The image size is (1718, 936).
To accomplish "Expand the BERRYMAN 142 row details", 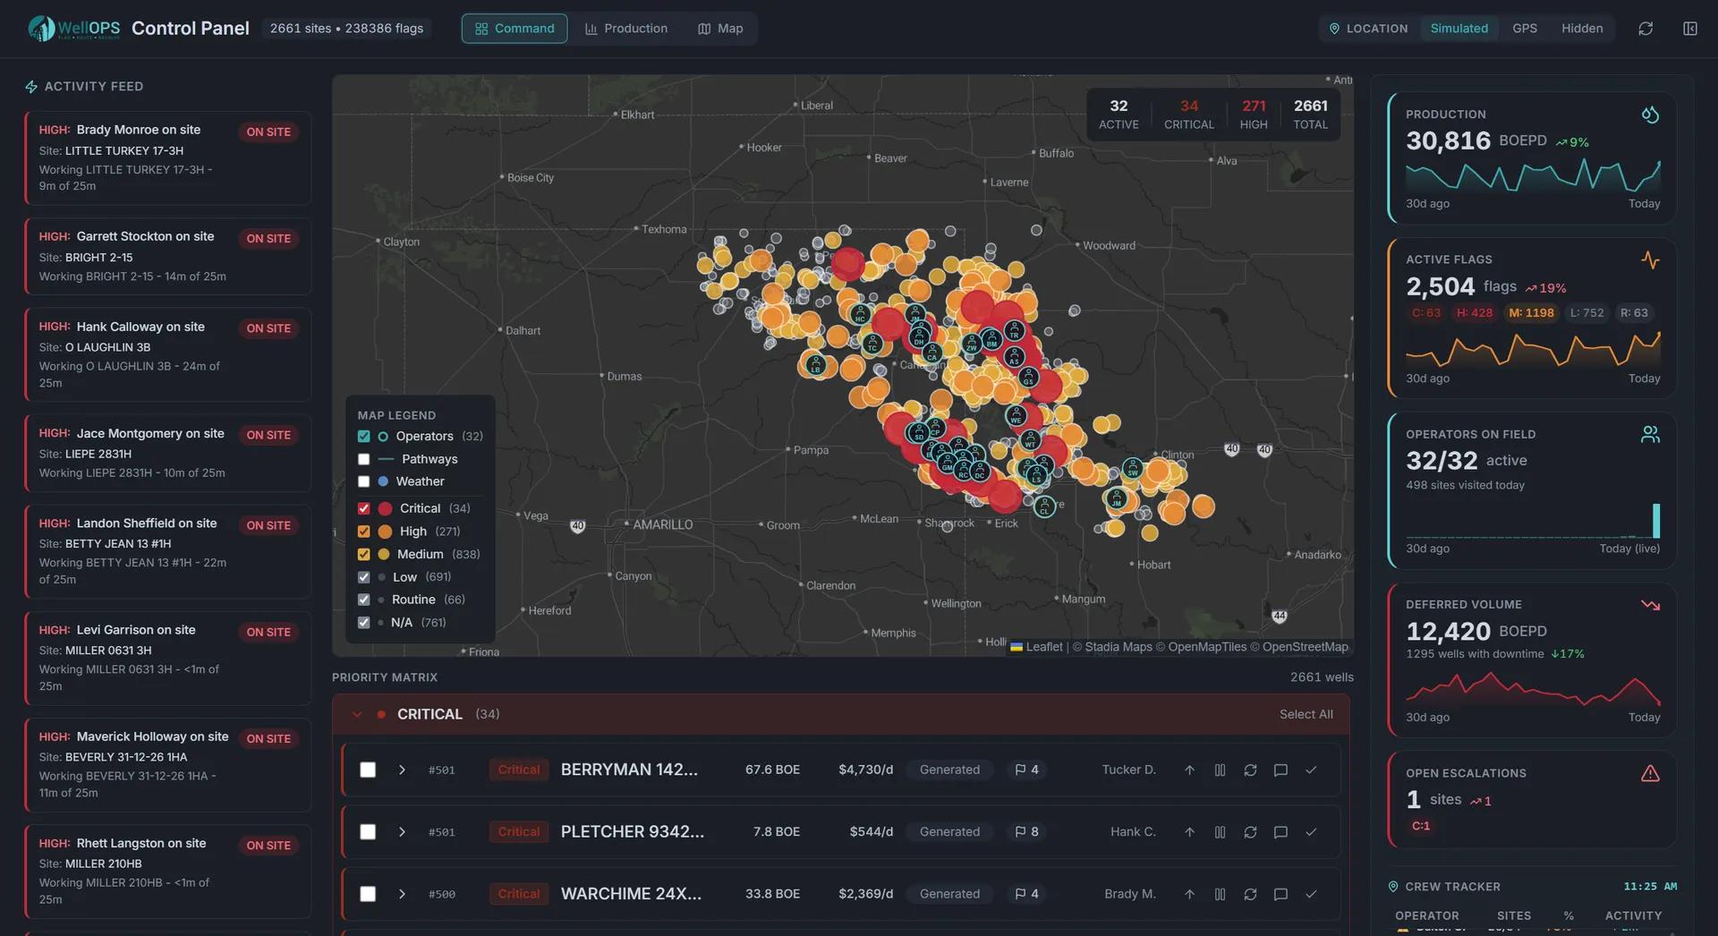I will click(x=402, y=770).
